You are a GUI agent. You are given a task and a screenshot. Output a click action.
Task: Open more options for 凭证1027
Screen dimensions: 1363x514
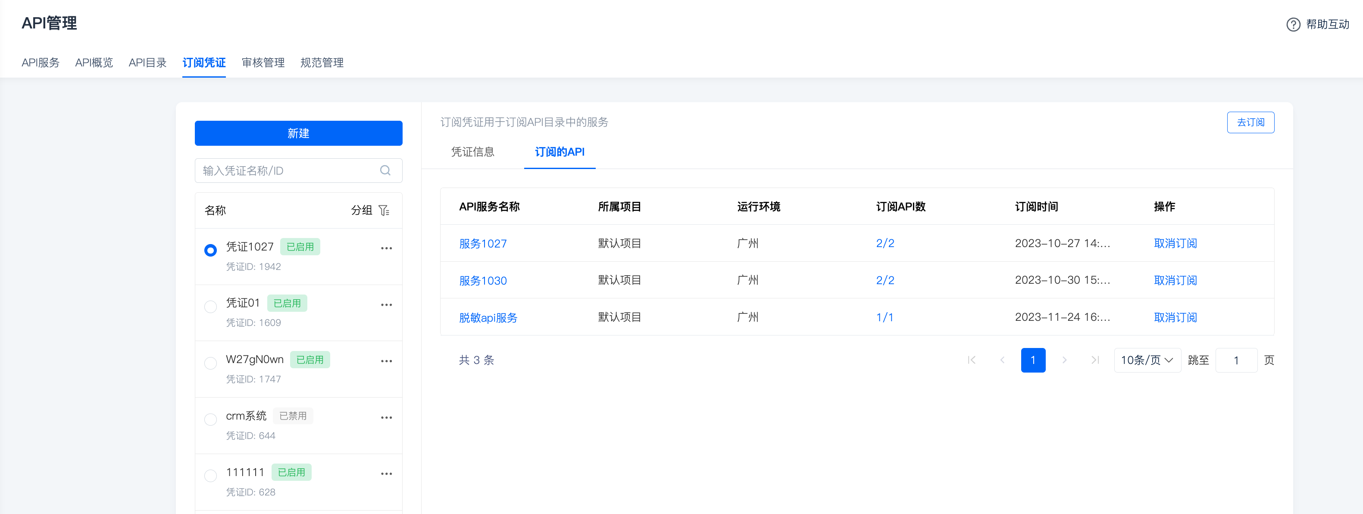386,248
